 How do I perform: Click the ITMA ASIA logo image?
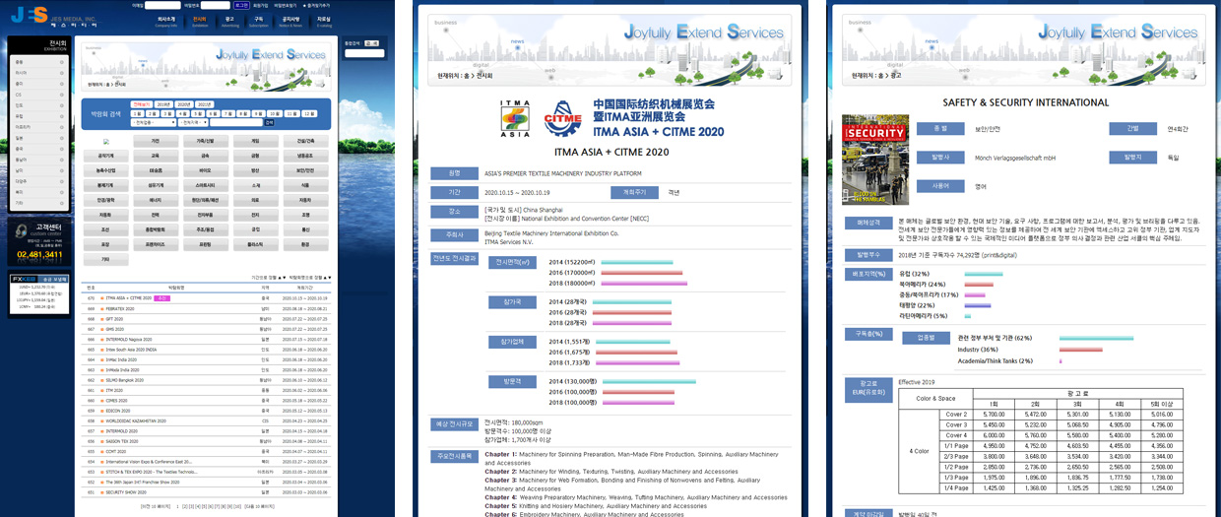[x=515, y=117]
